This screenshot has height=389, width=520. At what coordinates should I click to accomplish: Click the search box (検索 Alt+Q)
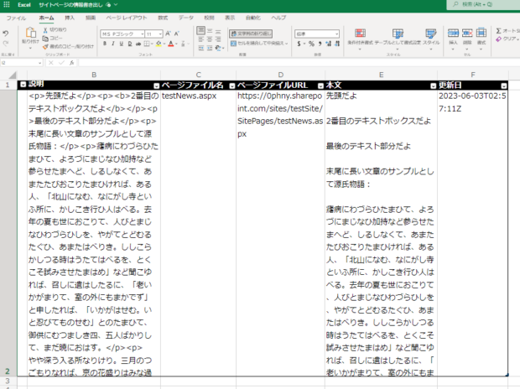483,5
